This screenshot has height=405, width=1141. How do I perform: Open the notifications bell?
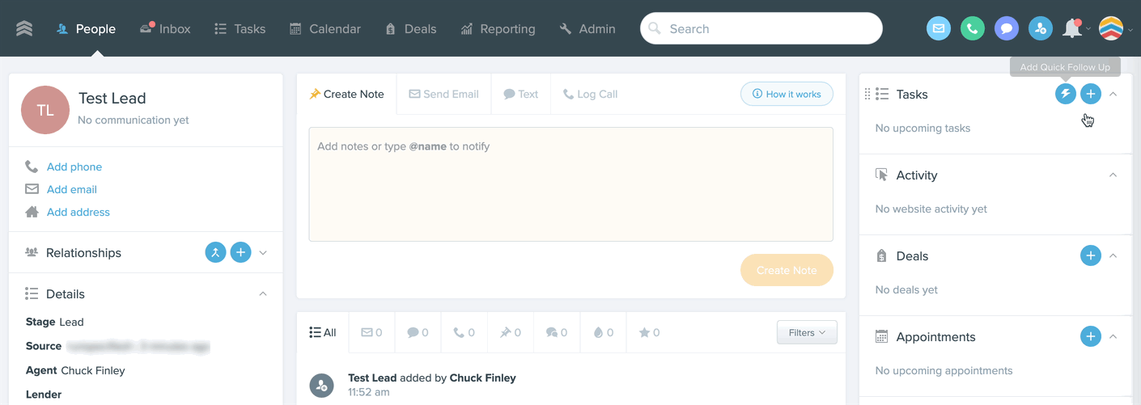click(1072, 28)
